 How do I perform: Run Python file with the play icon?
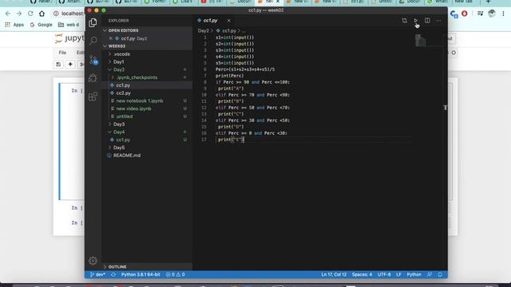[x=416, y=21]
